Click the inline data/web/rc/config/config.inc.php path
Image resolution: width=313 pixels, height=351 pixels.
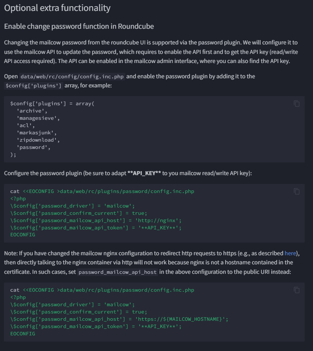point(72,76)
